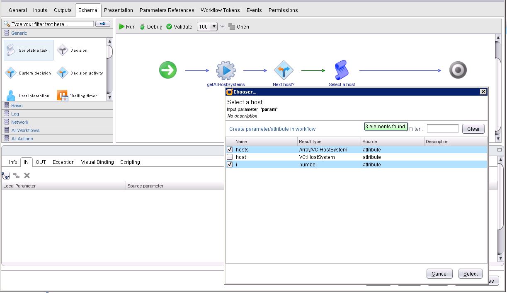Uncheck the hosts attribute checkbox
The image size is (507, 293).
tap(230, 149)
